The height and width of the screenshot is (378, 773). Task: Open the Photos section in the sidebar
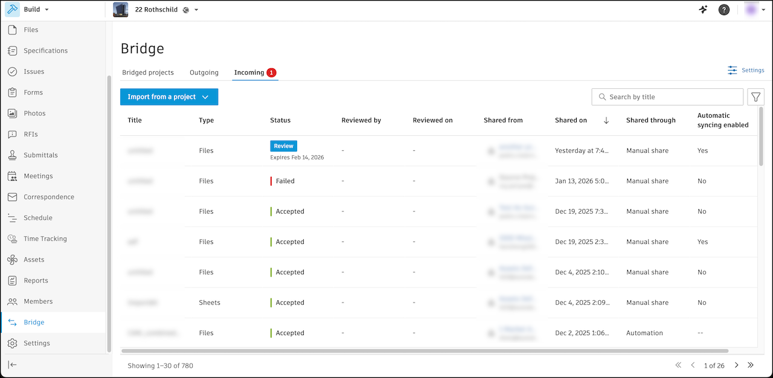[x=34, y=113]
